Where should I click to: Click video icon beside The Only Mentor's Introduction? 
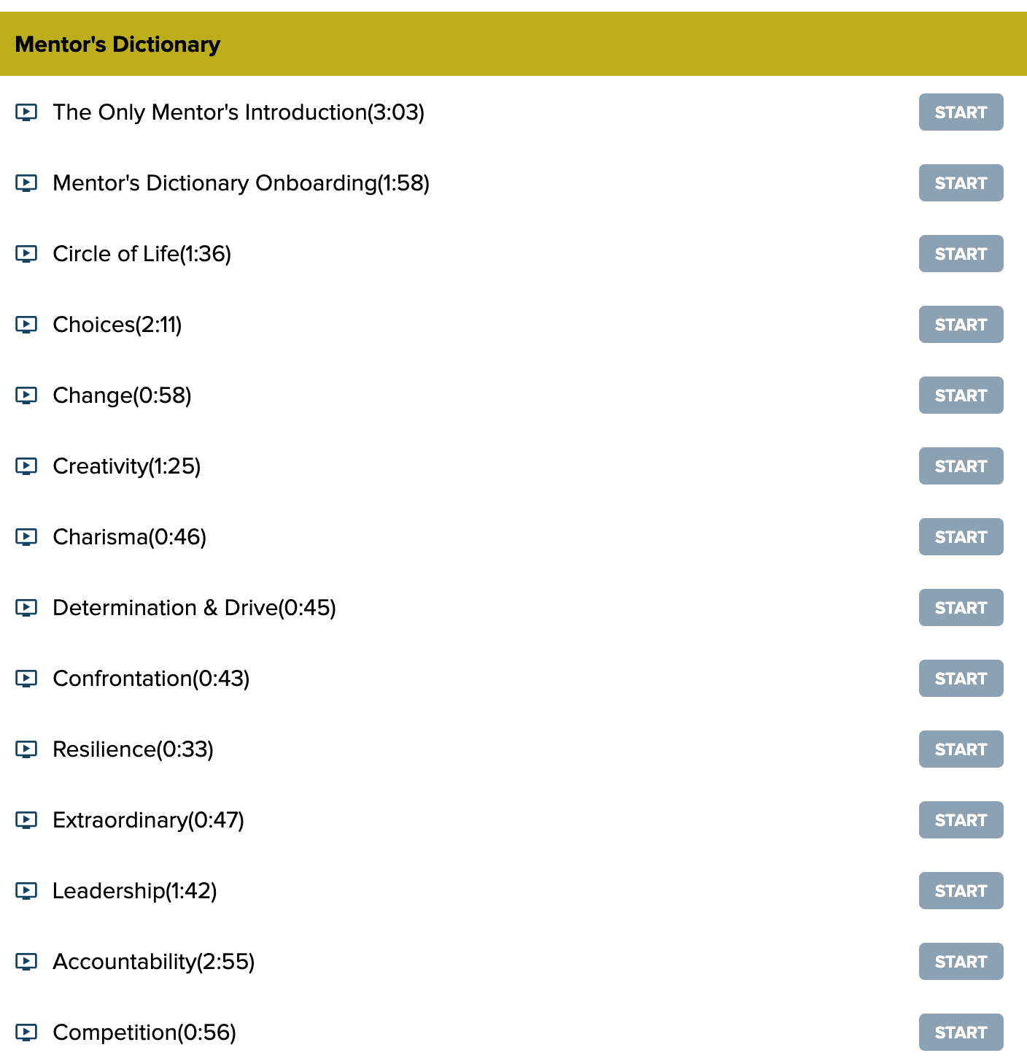point(26,112)
